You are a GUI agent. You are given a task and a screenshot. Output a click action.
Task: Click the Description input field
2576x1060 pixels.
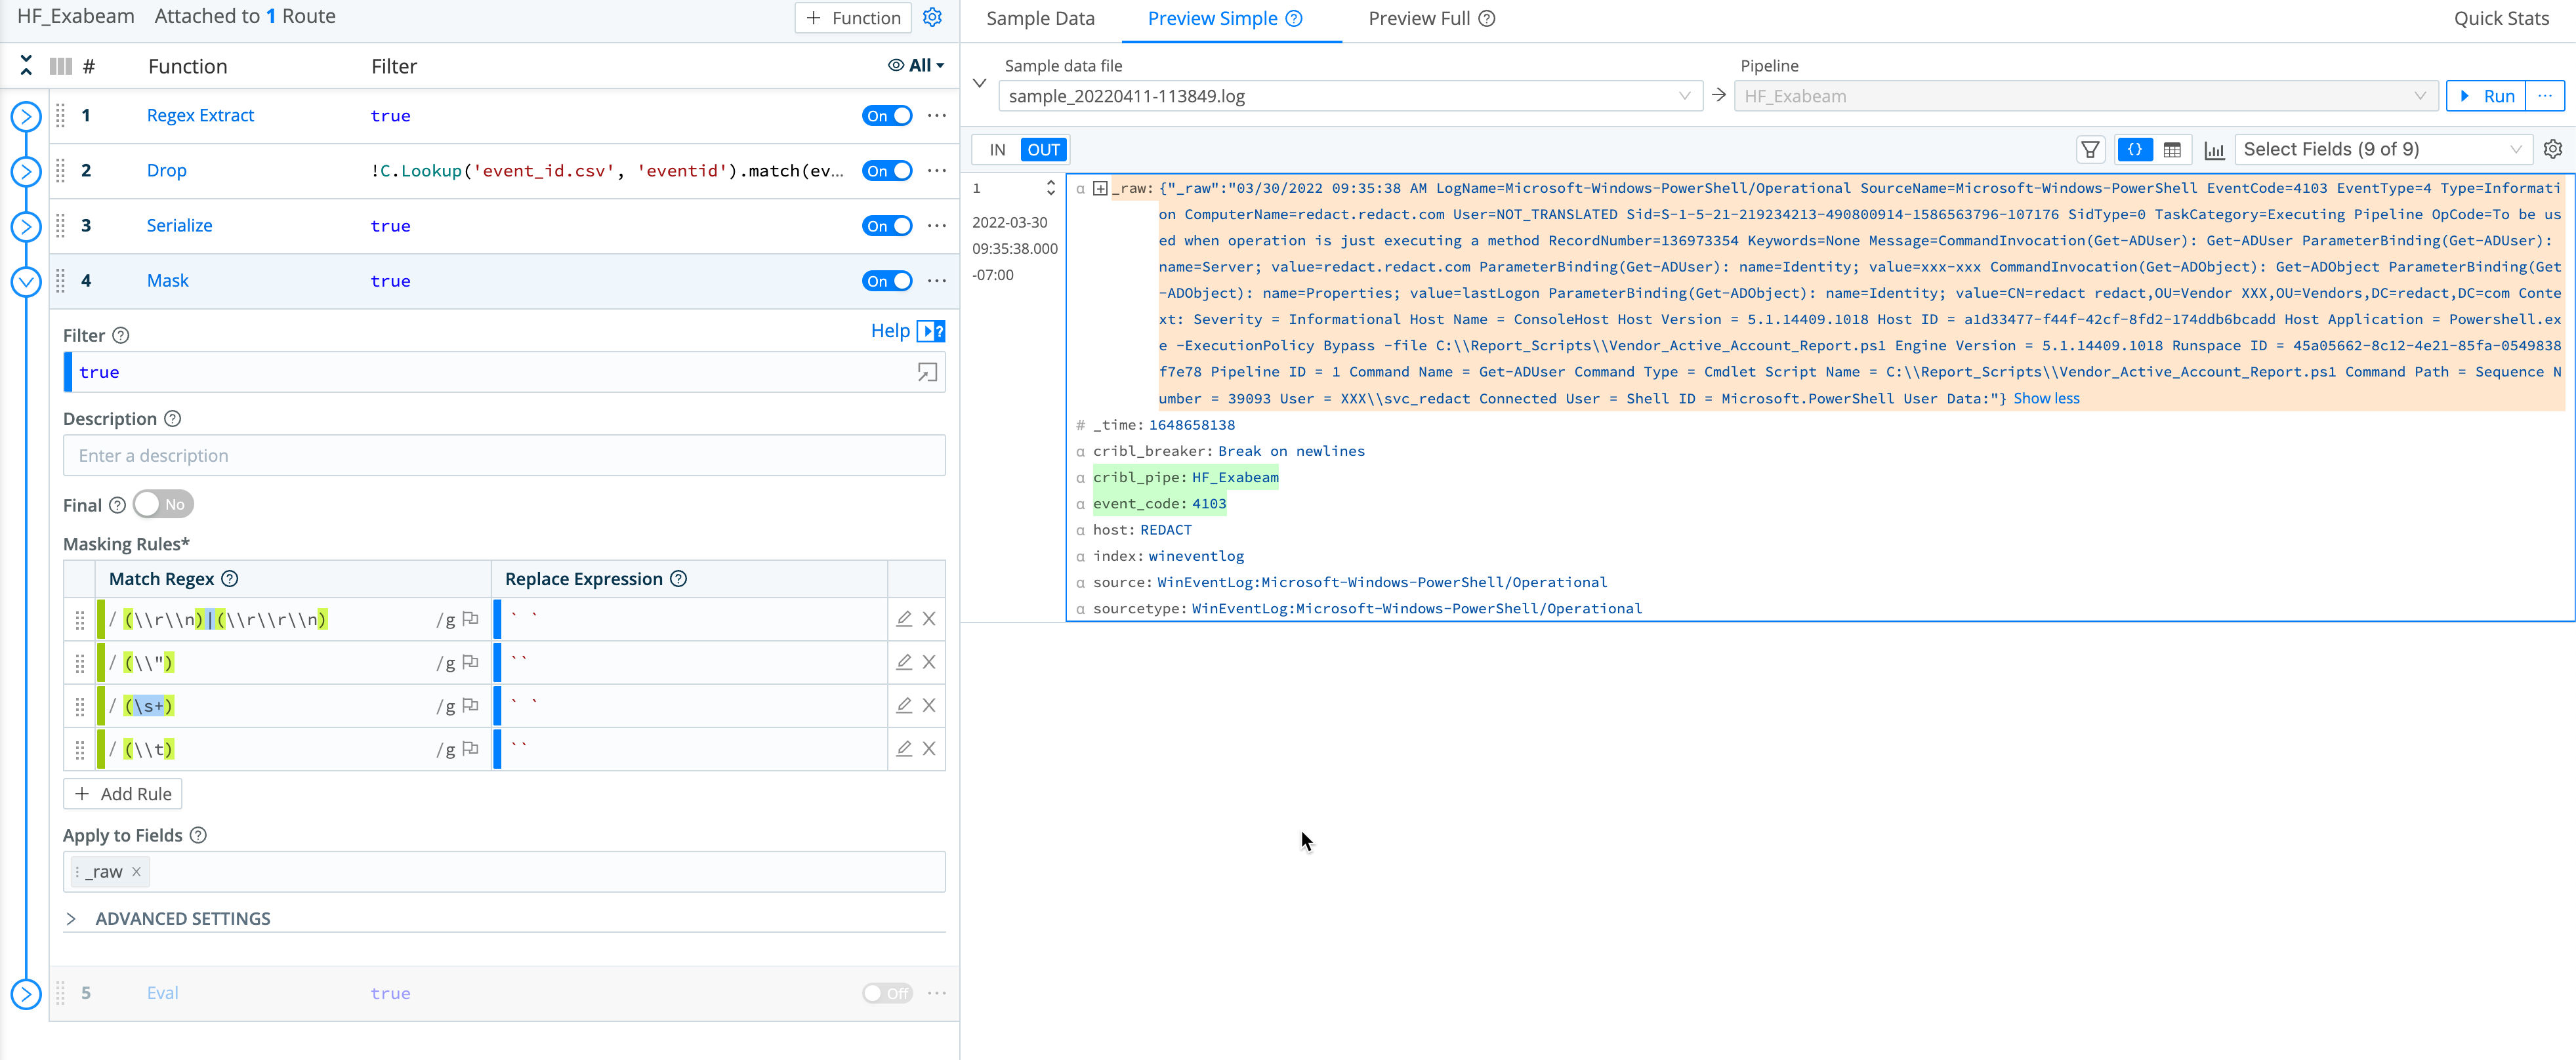504,455
